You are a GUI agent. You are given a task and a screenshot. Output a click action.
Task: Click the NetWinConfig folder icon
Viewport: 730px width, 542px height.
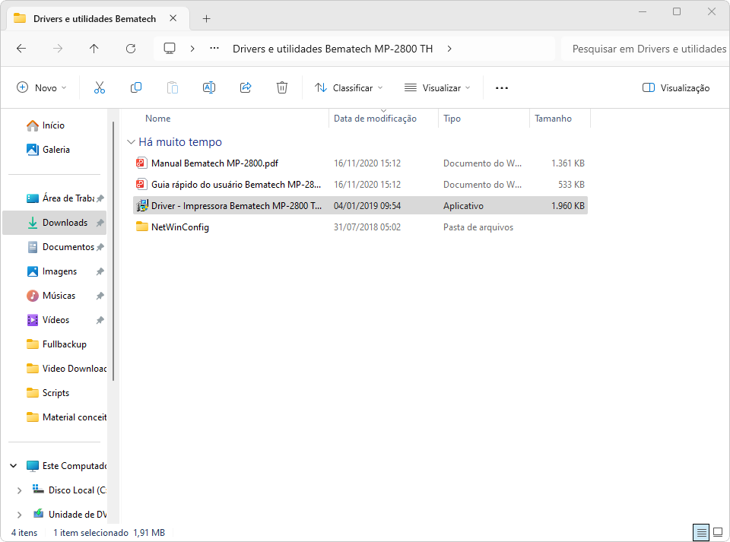click(141, 227)
